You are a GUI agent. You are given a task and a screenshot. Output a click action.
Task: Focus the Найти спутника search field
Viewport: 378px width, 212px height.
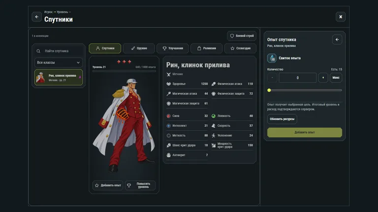[59, 51]
